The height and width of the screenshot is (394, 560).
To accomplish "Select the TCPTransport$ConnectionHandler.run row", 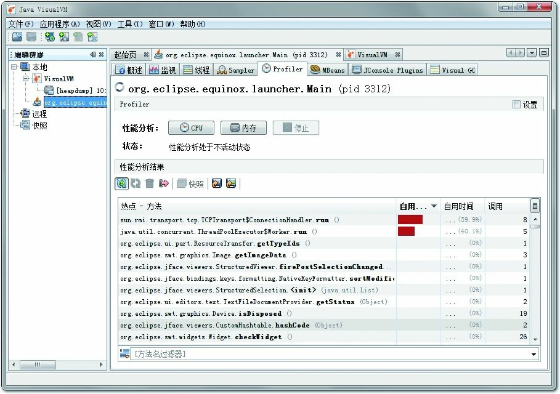I will coord(324,220).
